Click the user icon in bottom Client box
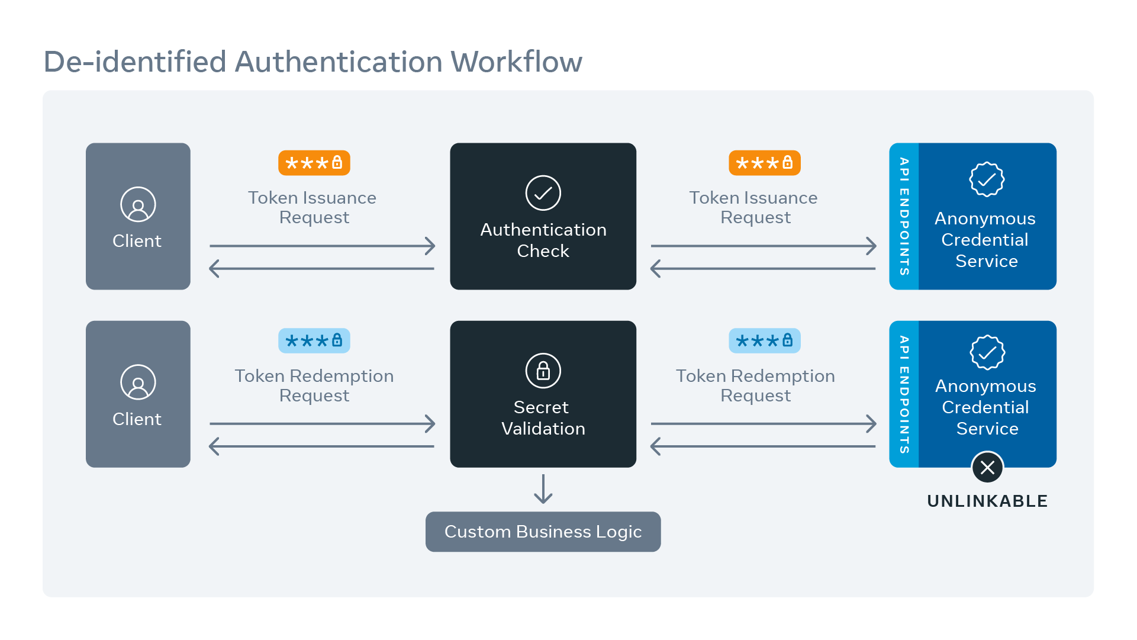Viewport: 1137px width, 640px height. [x=137, y=382]
